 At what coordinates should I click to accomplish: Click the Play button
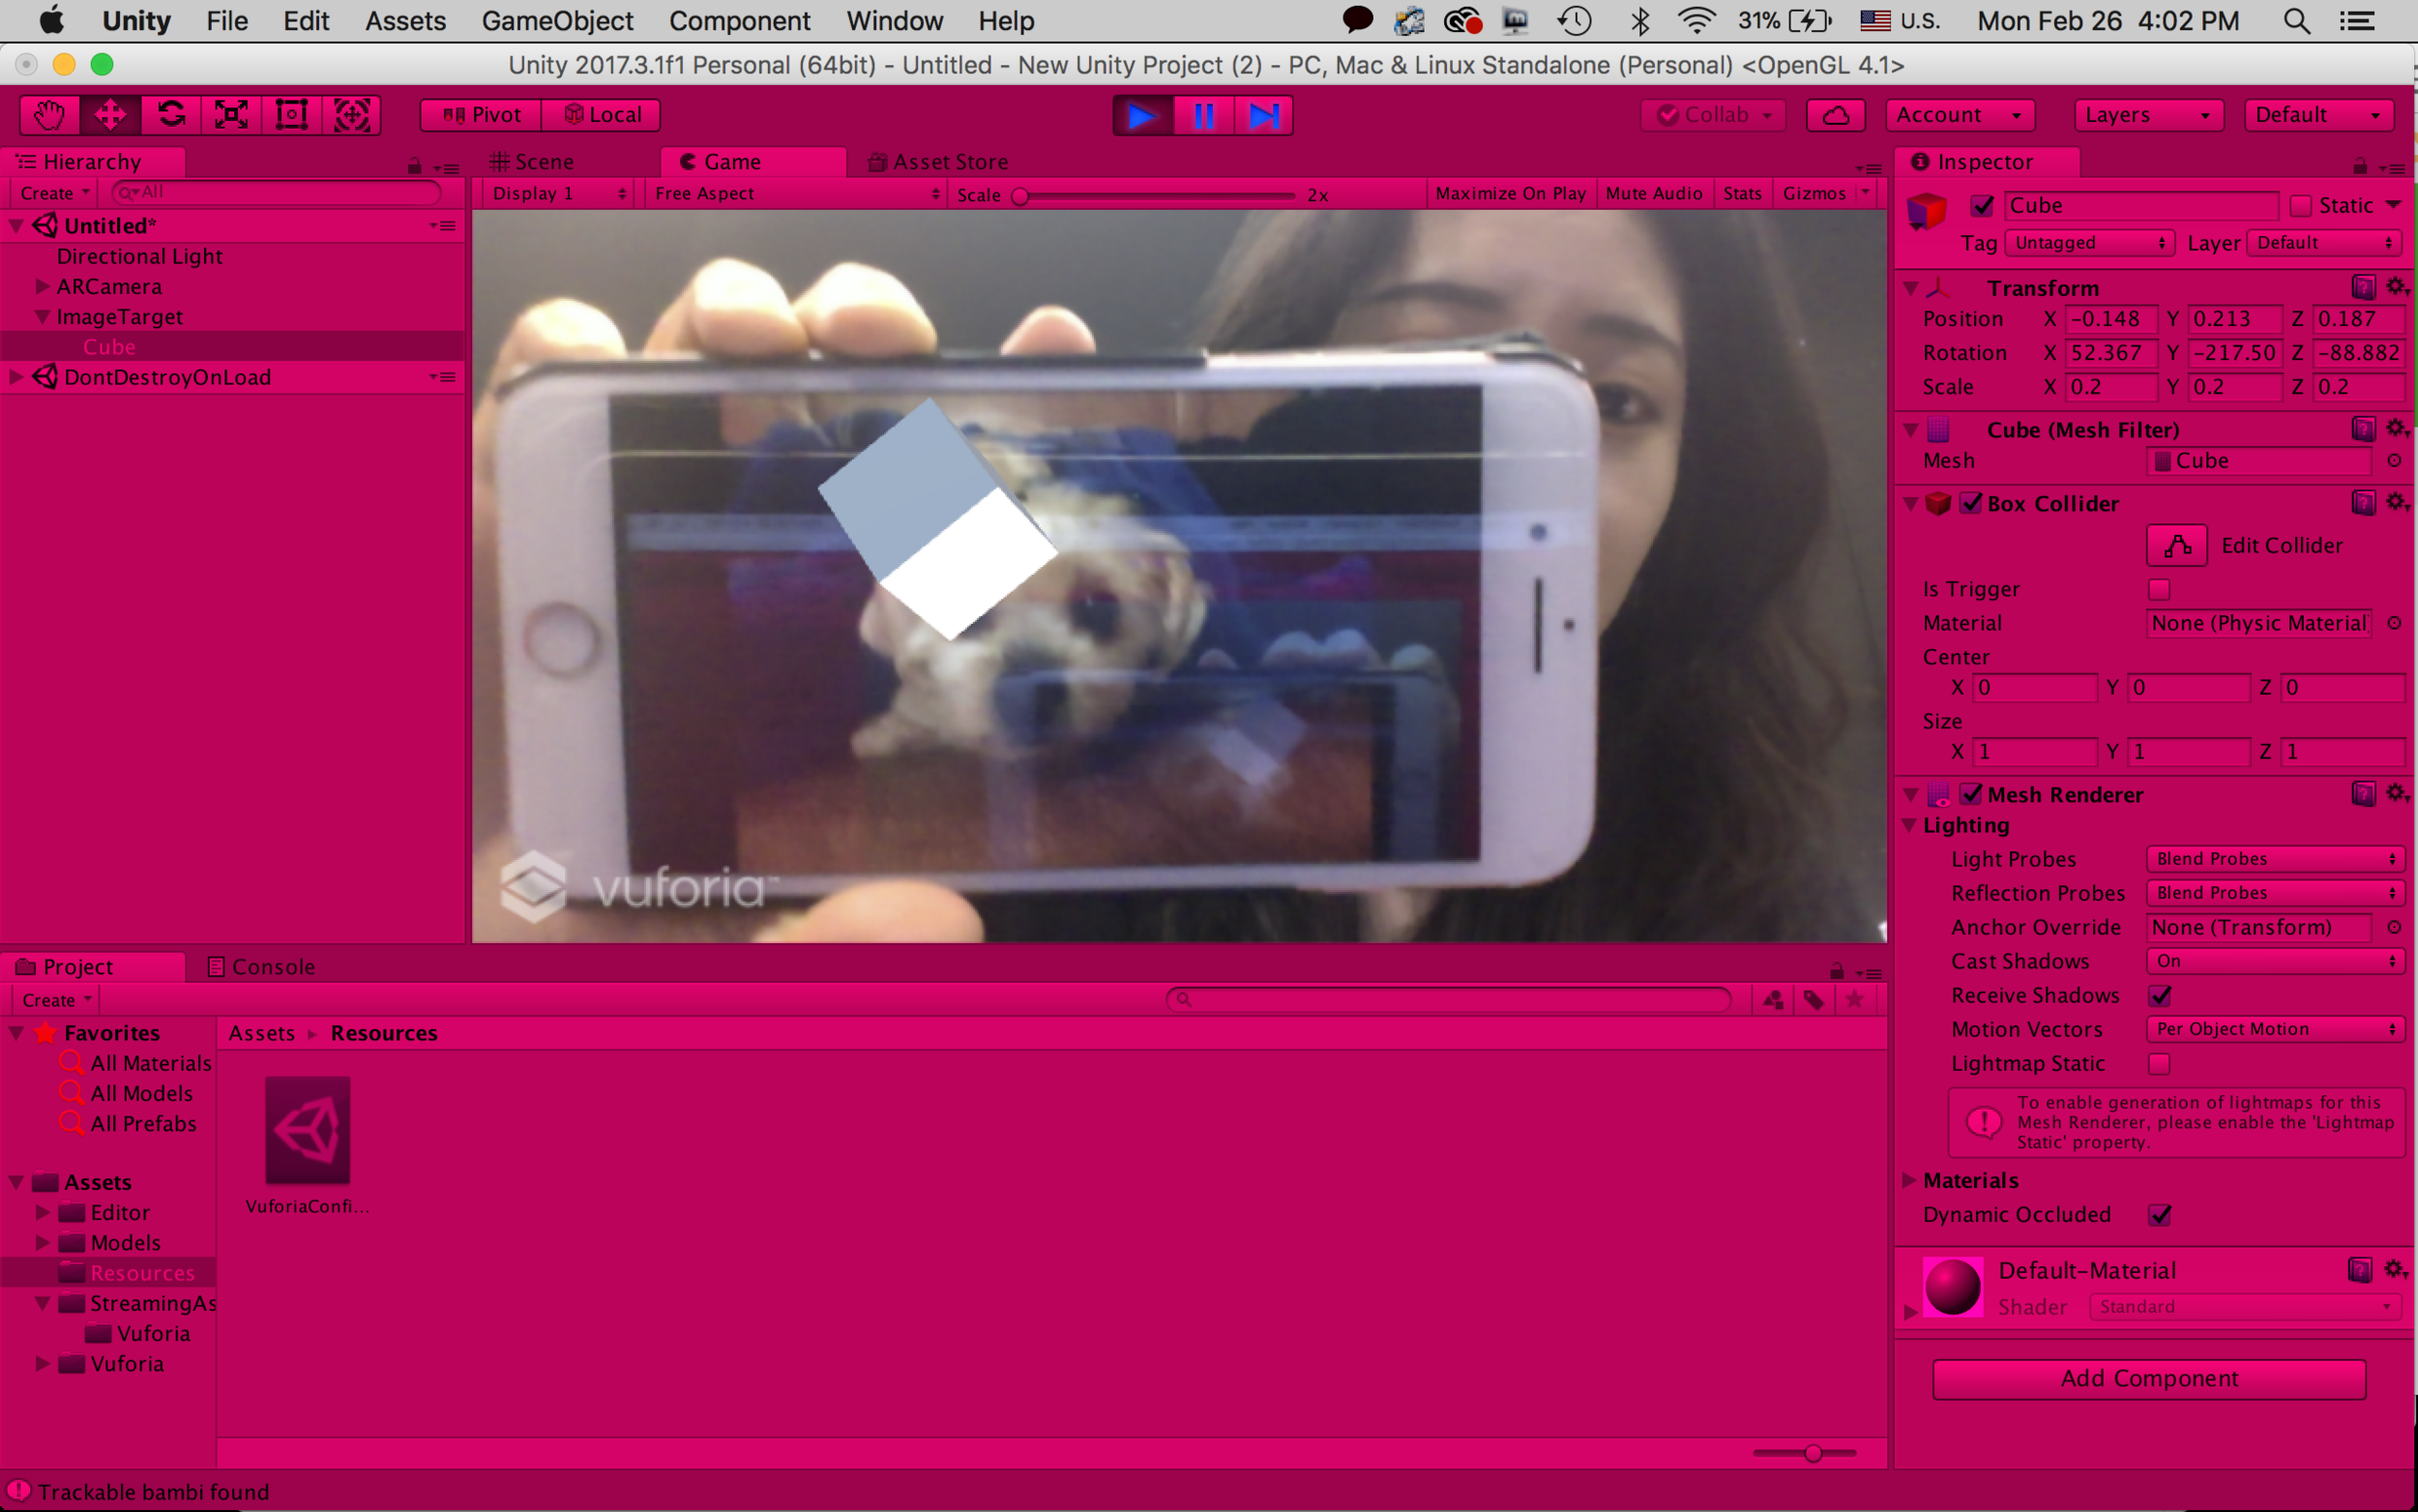point(1142,115)
